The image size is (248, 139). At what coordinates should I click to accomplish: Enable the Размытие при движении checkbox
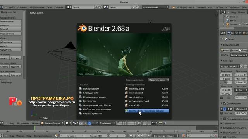pos(224,119)
